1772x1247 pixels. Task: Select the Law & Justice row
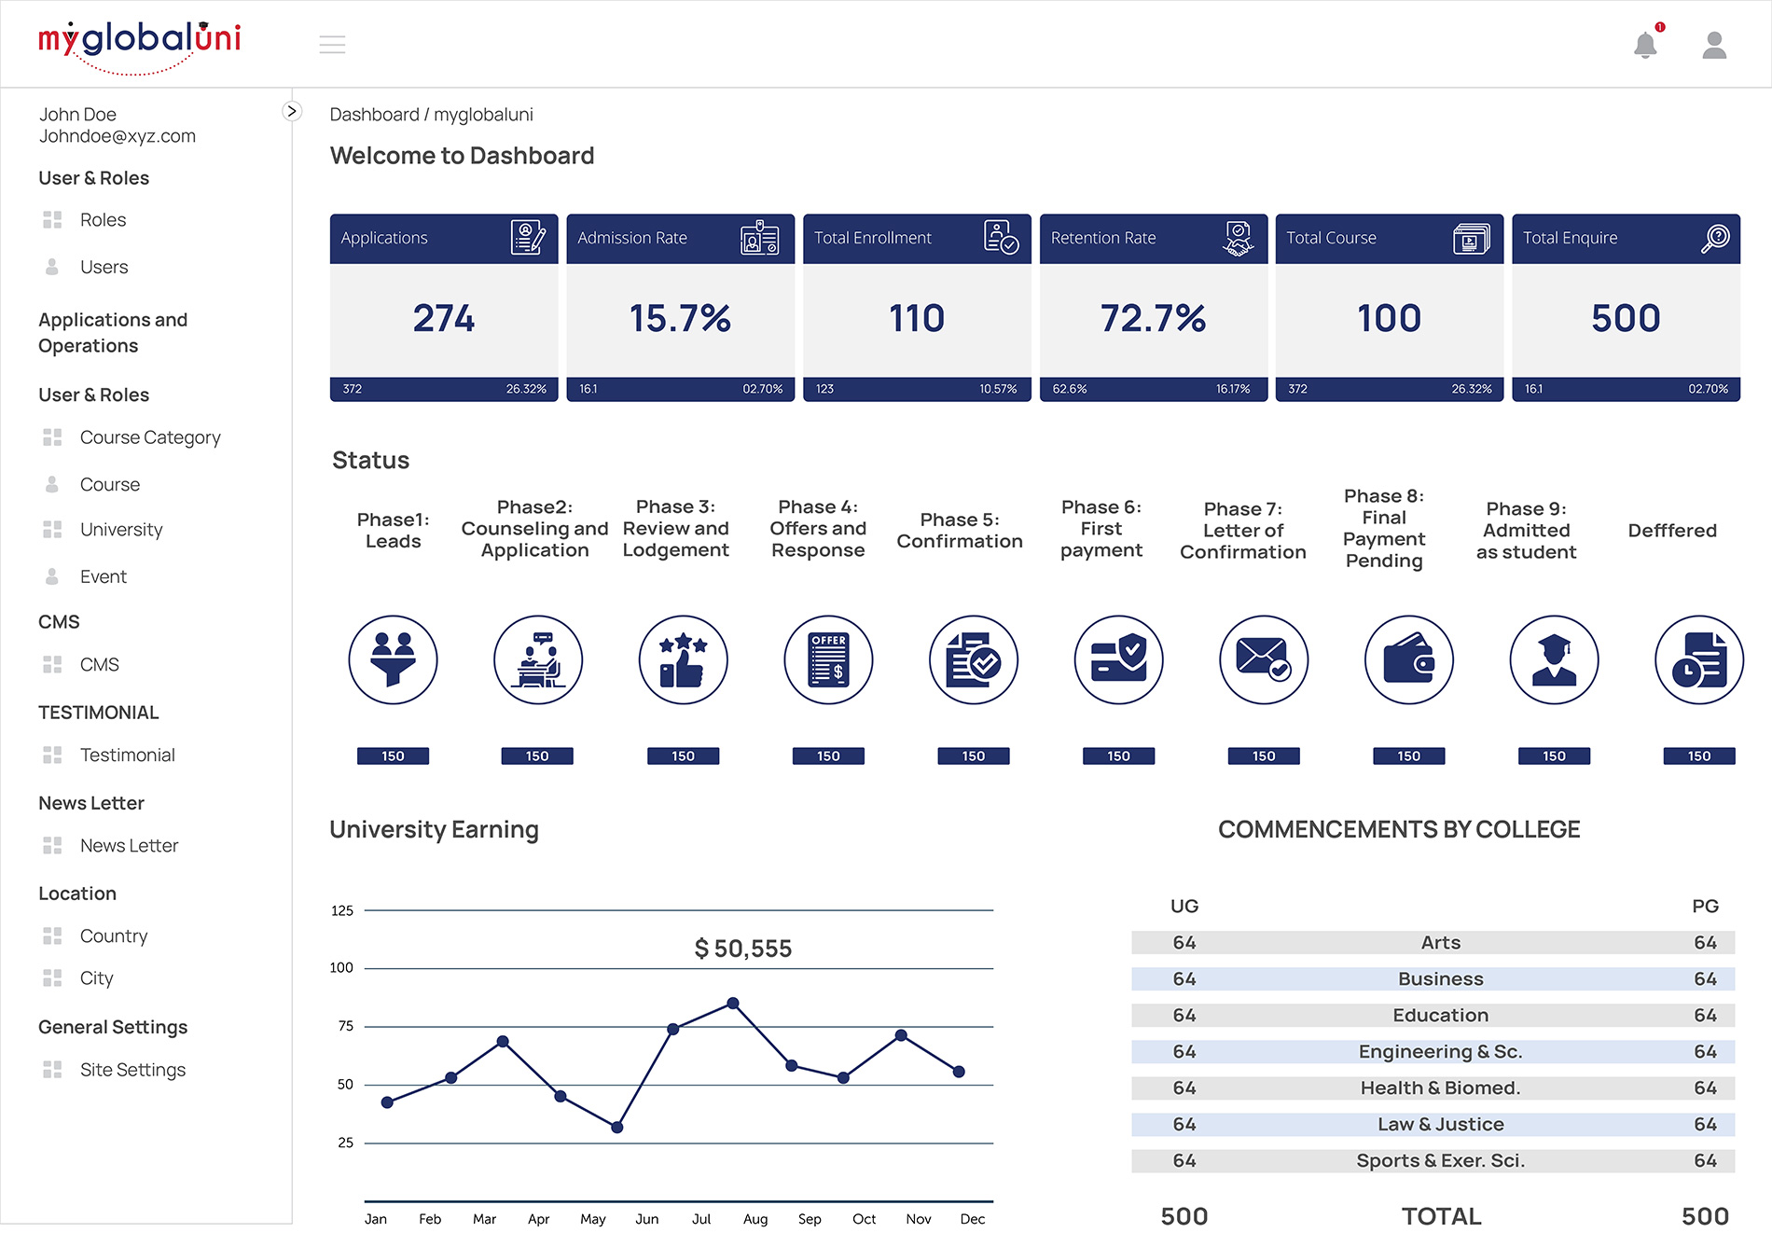coord(1433,1125)
